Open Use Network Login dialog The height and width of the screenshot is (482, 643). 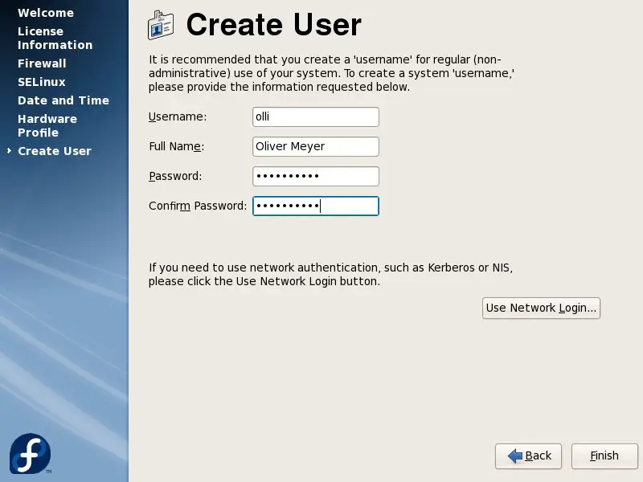541,308
